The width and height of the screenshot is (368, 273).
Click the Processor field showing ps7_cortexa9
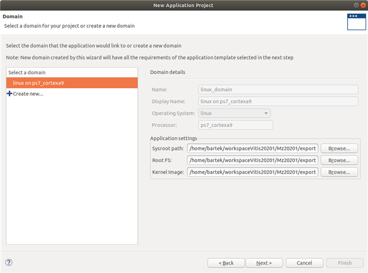[x=235, y=125]
